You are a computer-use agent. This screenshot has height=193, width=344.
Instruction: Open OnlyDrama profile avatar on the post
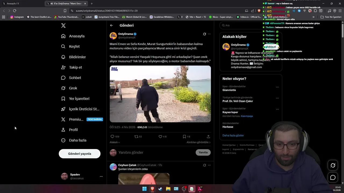click(113, 36)
